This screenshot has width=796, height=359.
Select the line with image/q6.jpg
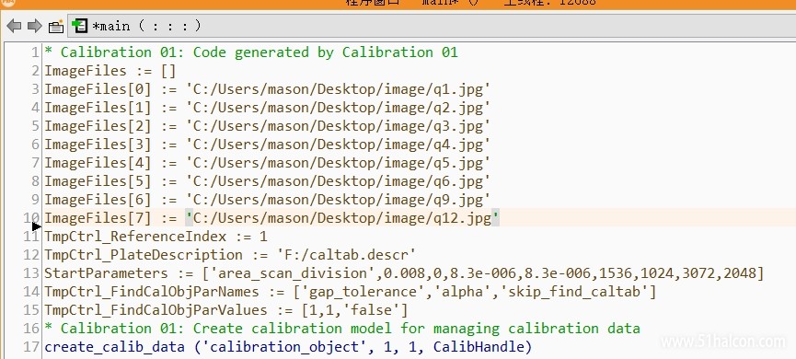click(x=267, y=181)
